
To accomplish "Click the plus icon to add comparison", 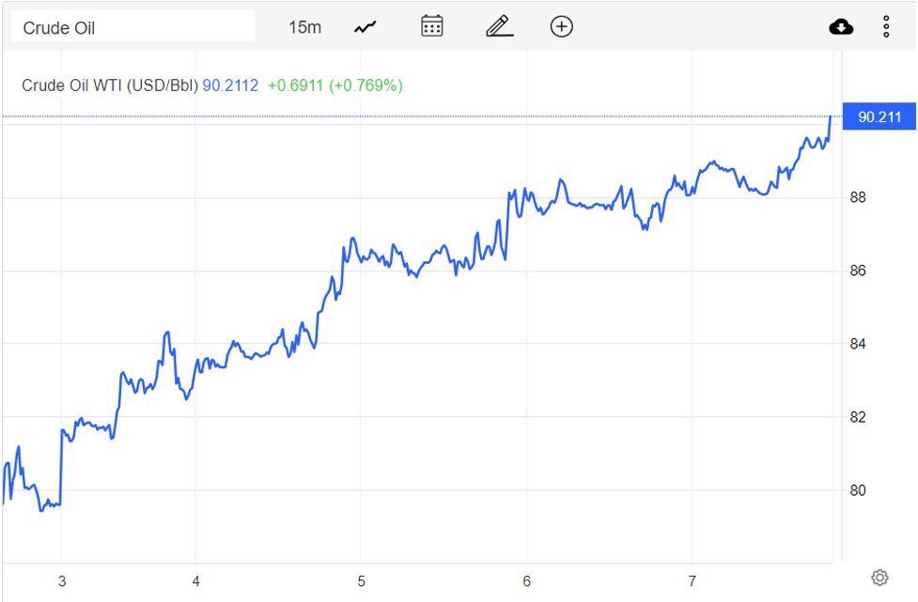I will [x=561, y=26].
